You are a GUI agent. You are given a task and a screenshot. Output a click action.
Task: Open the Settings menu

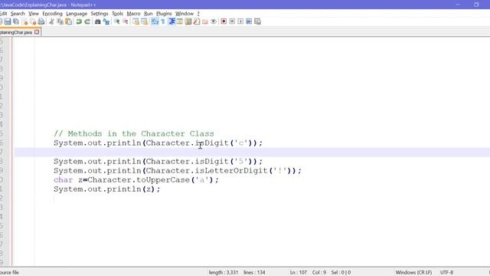(x=100, y=14)
